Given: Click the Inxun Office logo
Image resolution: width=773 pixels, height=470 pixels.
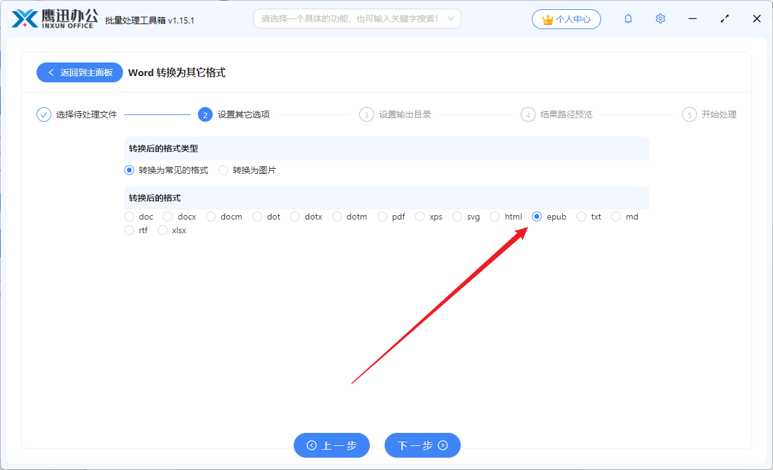Looking at the screenshot, I should 55,19.
